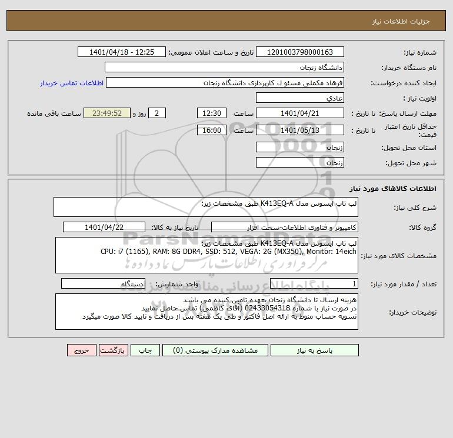The width and height of the screenshot is (453, 438).
Task: Click the چاپ print button
Action: pos(145,350)
